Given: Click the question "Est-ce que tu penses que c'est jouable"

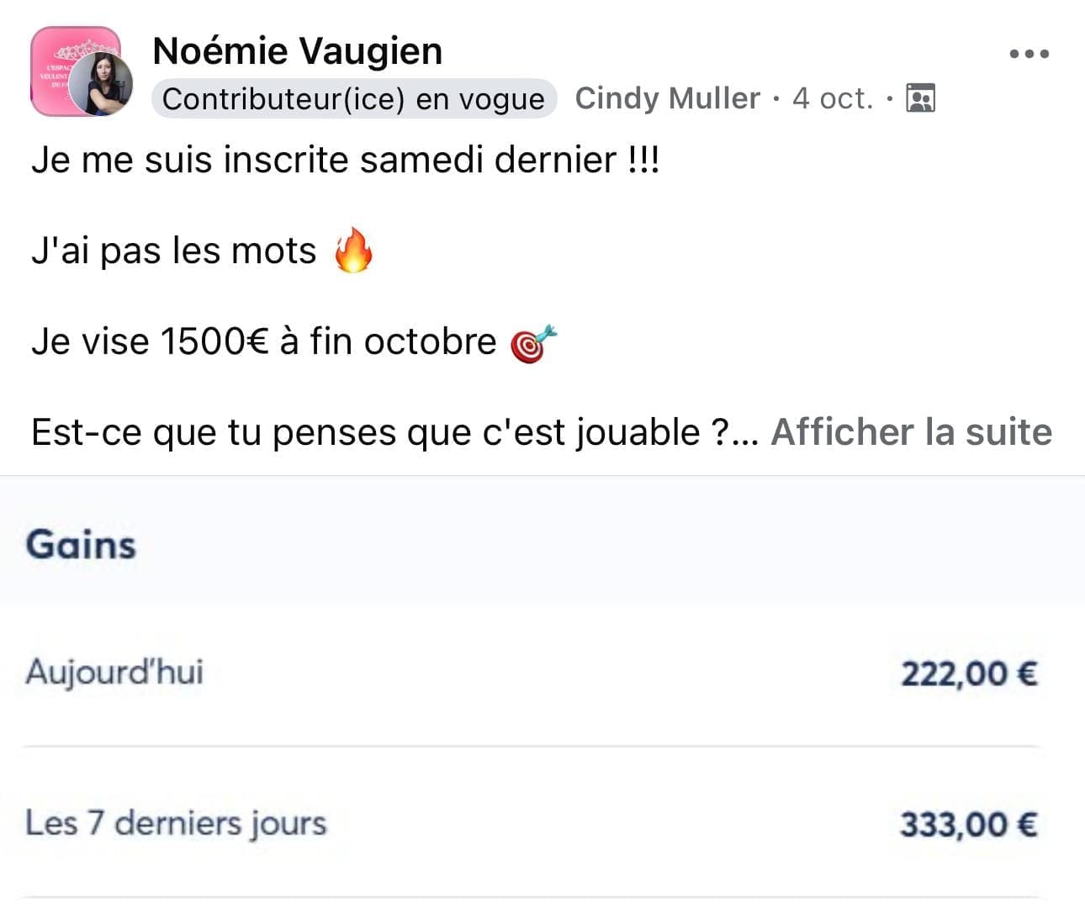Looking at the screenshot, I should tap(378, 432).
